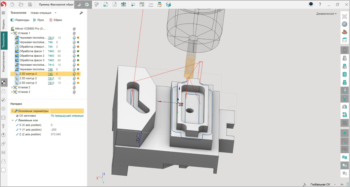Click the save file icon in title bar
Viewport: 350px width, 187px height.
click(x=30, y=5)
